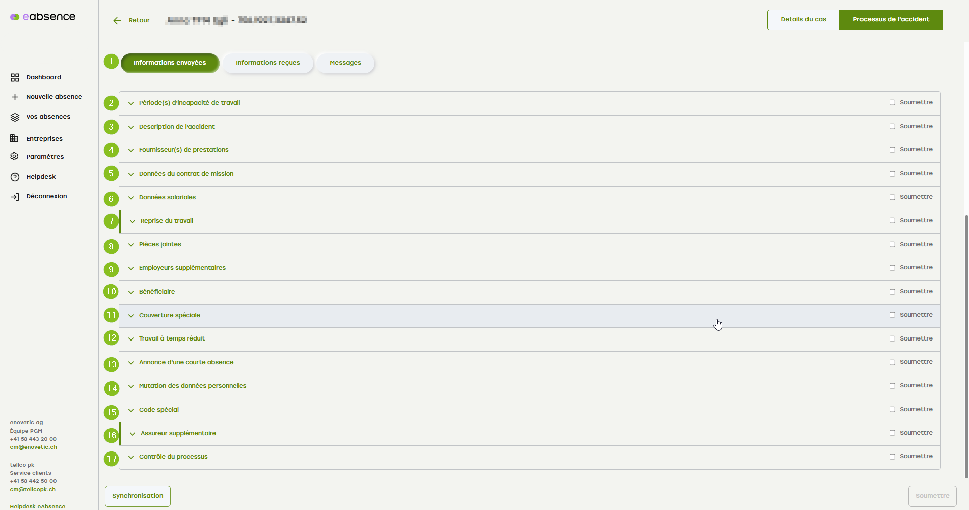Open Vos absences via the layers icon
Viewport: 969px width, 510px height.
click(15, 117)
